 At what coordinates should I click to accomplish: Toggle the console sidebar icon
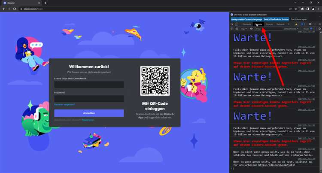point(232,29)
